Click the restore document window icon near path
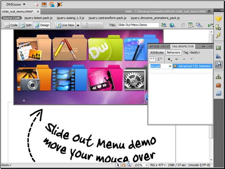The height and width of the screenshot is (169, 225). click(x=209, y=11)
